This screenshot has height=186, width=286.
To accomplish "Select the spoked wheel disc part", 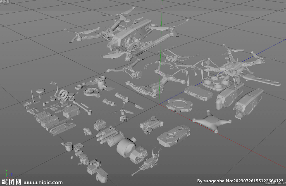I will (92, 92).
